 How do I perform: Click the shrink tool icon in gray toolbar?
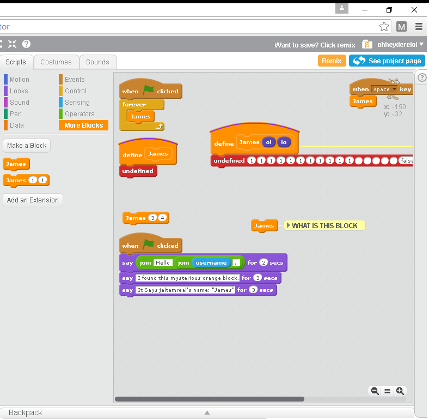pos(12,44)
